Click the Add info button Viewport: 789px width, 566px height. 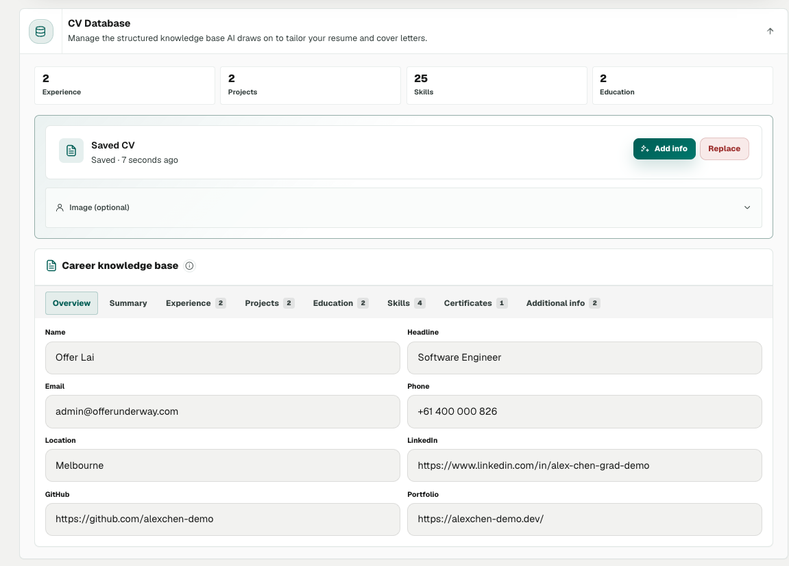(664, 149)
